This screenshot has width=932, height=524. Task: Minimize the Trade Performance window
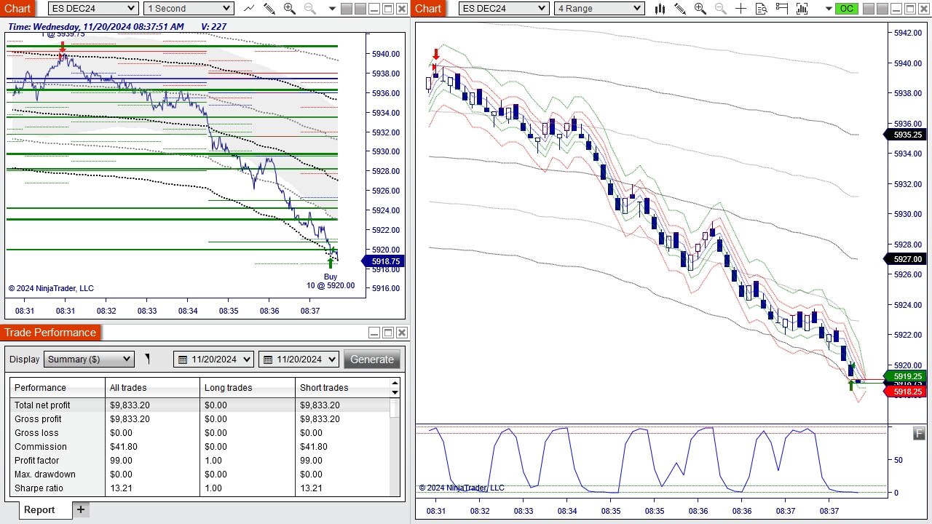click(374, 333)
